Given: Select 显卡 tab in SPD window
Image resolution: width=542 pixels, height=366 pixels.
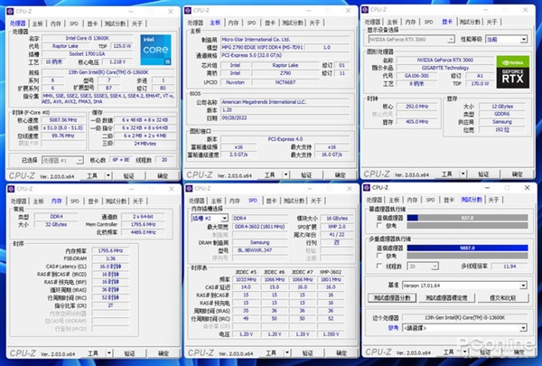Looking at the screenshot, I should coord(271,201).
